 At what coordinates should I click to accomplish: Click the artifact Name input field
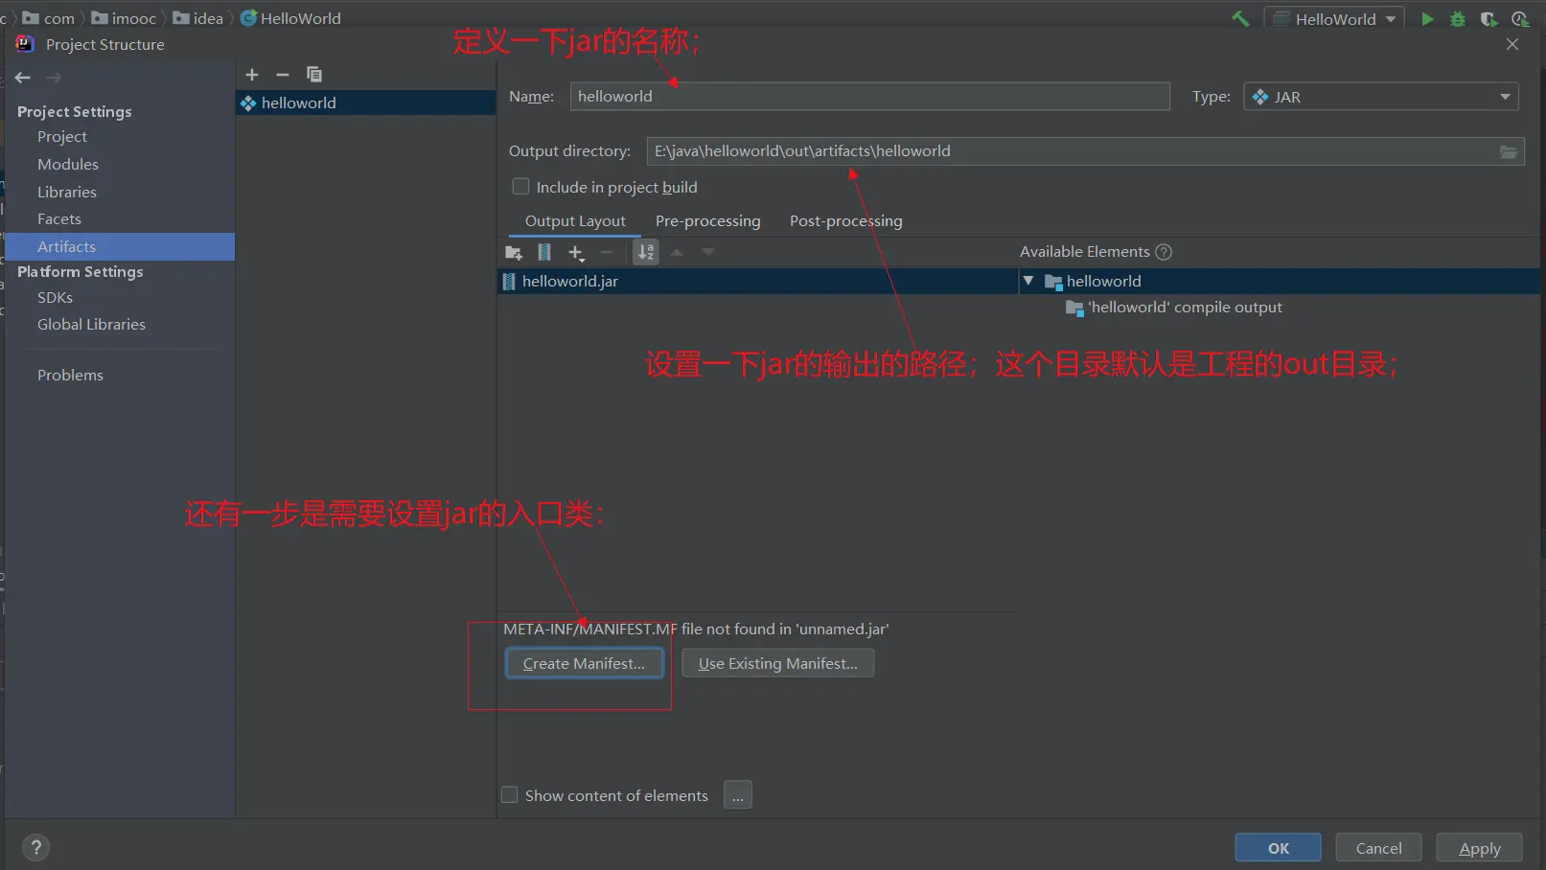870,96
